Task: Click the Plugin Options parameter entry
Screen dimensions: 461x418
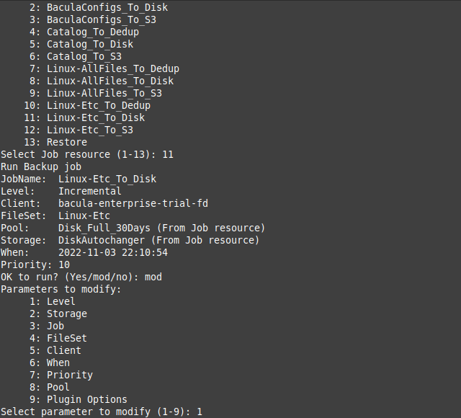Action: (79, 399)
